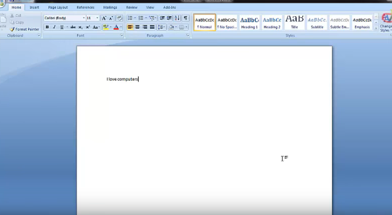Click Increase Indent icon

click(169, 18)
